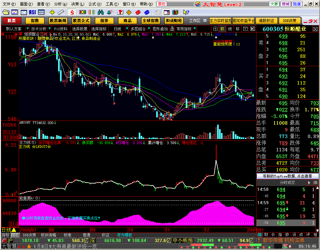Activate the cursor question-mark help icon

[186, 12]
